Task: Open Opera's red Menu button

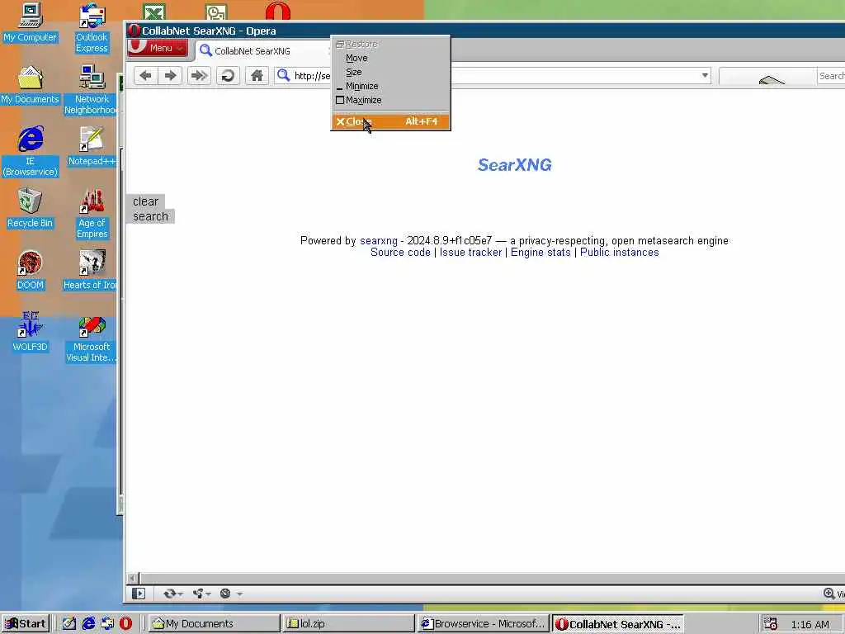Action: pyautogui.click(x=158, y=48)
